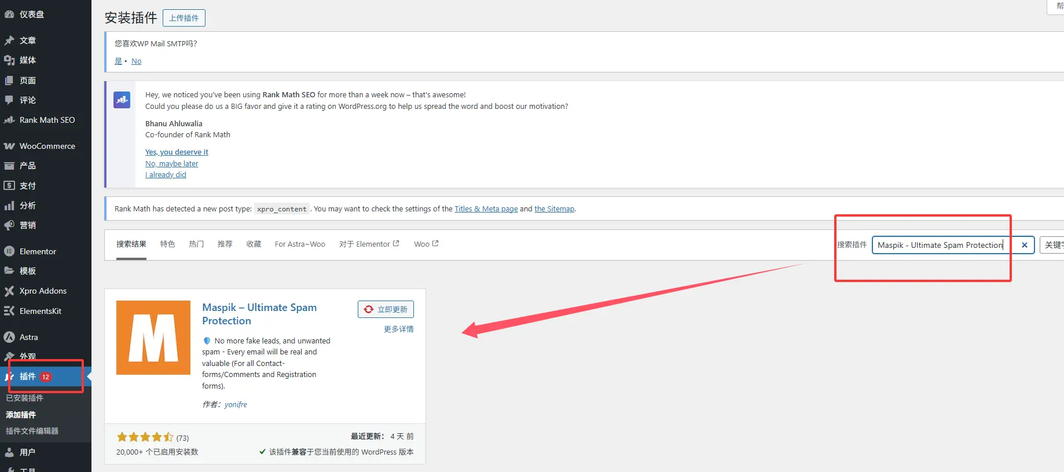Click the Payments dollar icon
The image size is (1064, 472).
coord(9,186)
